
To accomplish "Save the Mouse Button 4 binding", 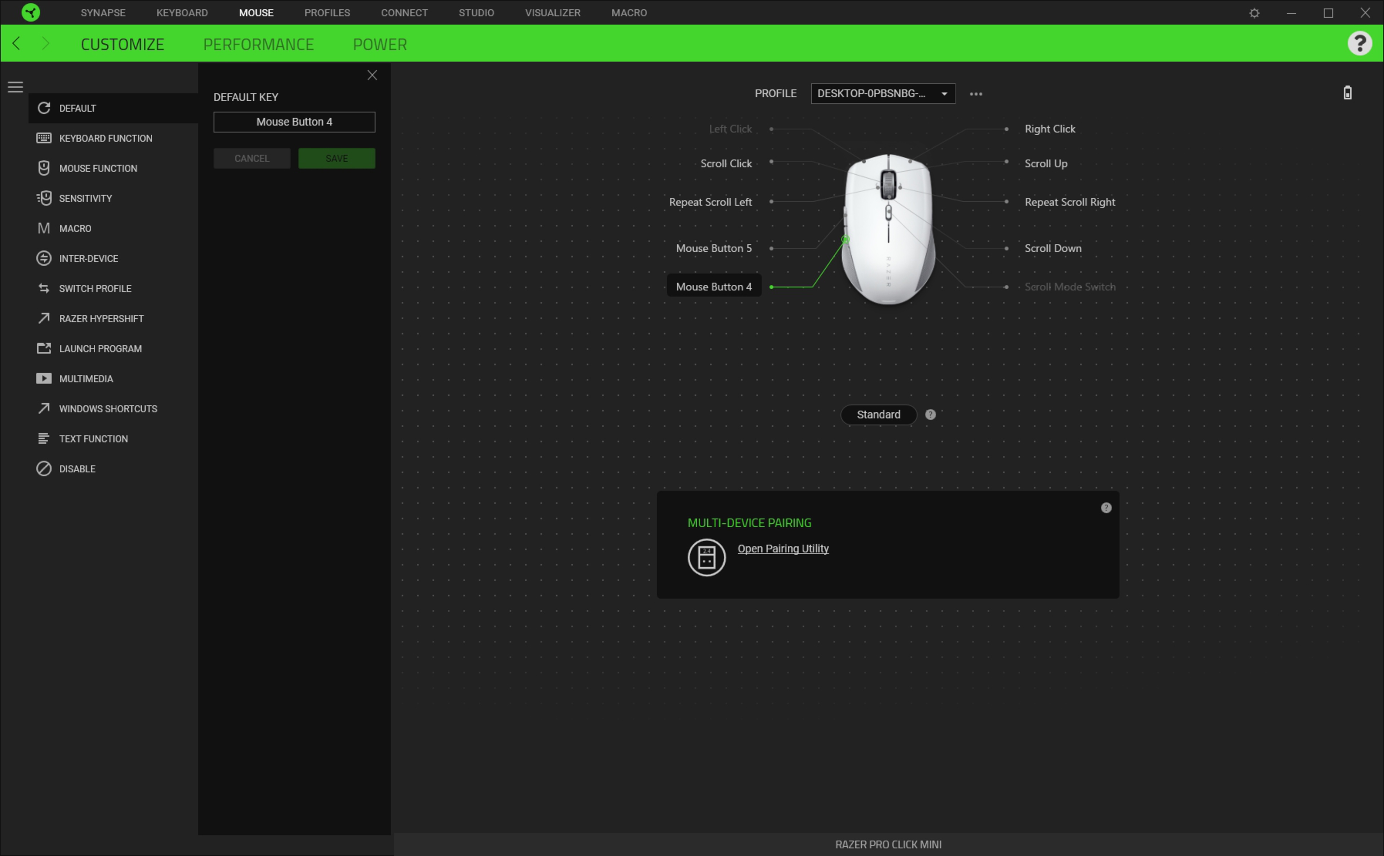I will (336, 158).
